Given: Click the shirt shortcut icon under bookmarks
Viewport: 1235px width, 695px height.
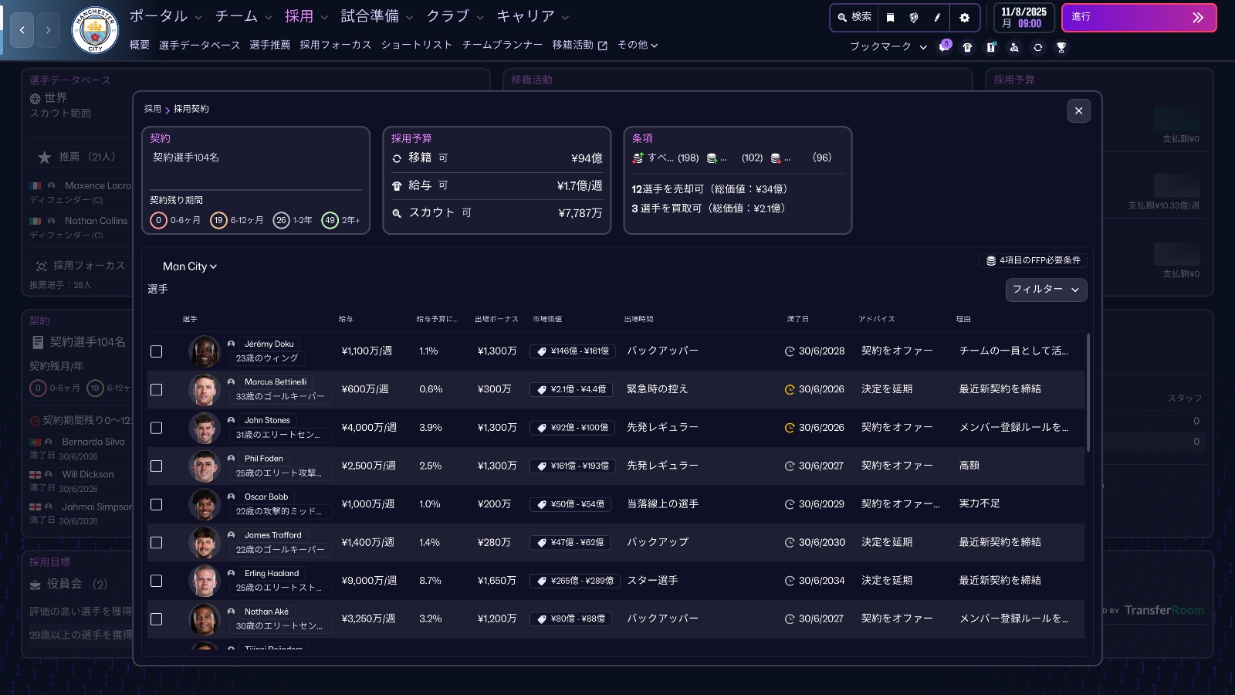Looking at the screenshot, I should point(967,47).
